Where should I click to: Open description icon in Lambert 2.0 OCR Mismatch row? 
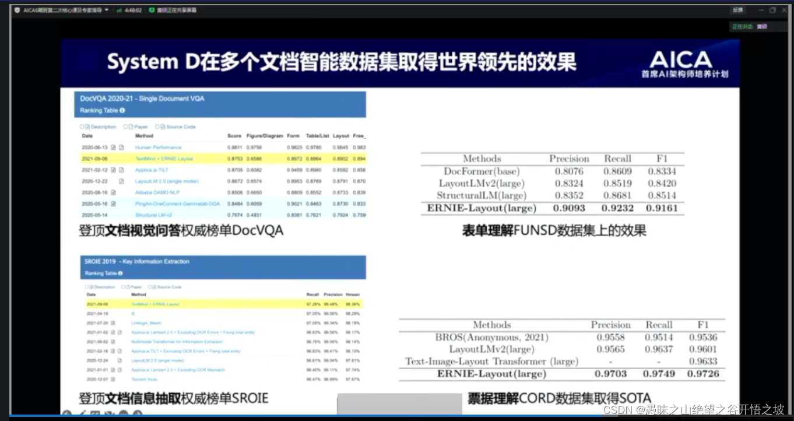pyautogui.click(x=113, y=370)
